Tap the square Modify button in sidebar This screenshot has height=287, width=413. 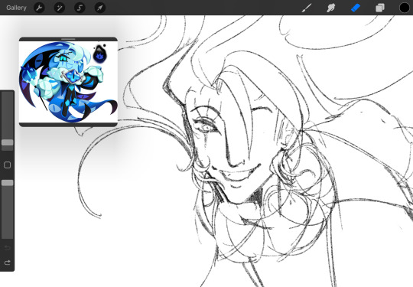(8, 165)
